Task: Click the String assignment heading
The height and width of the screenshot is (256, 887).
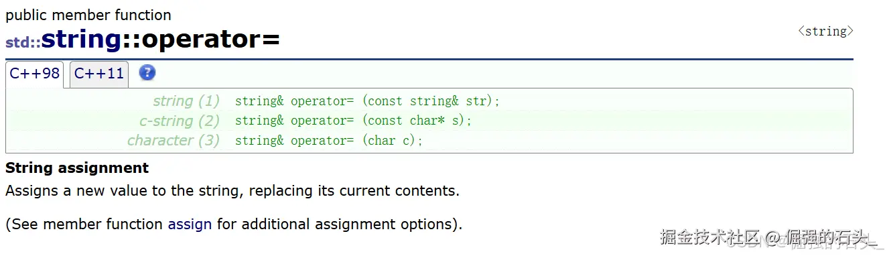Action: pos(77,168)
